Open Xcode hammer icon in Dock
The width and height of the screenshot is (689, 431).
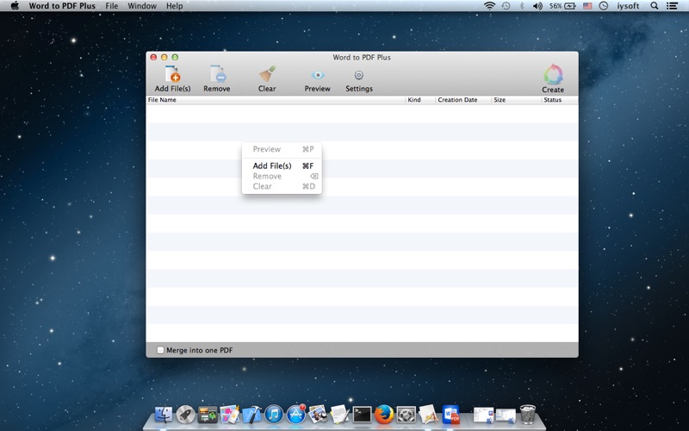click(x=251, y=415)
